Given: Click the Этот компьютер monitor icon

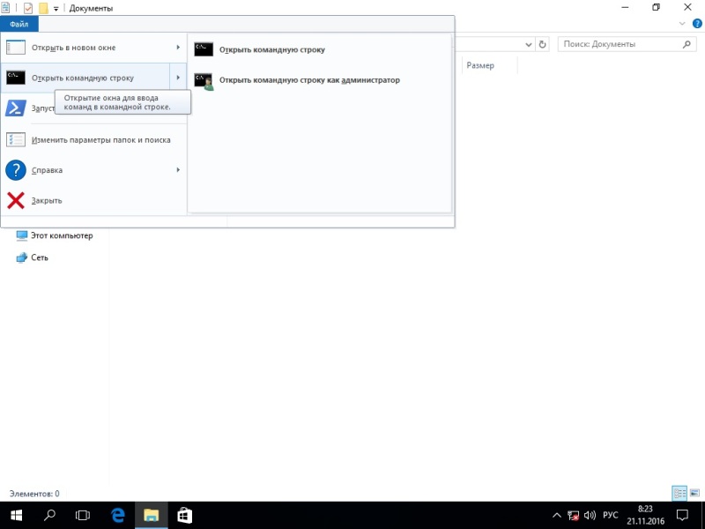Looking at the screenshot, I should tap(21, 235).
